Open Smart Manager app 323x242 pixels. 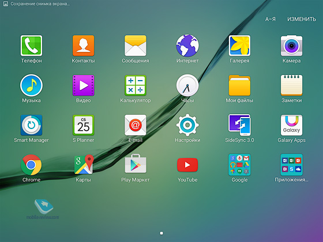[31, 125]
